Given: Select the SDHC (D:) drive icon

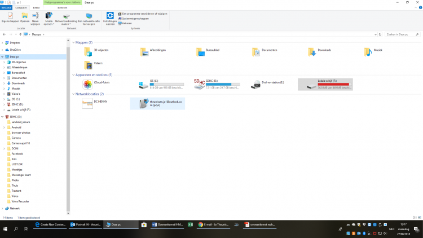Looking at the screenshot, I should [199, 84].
